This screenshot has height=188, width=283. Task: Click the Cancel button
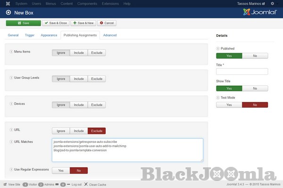[x=107, y=23]
